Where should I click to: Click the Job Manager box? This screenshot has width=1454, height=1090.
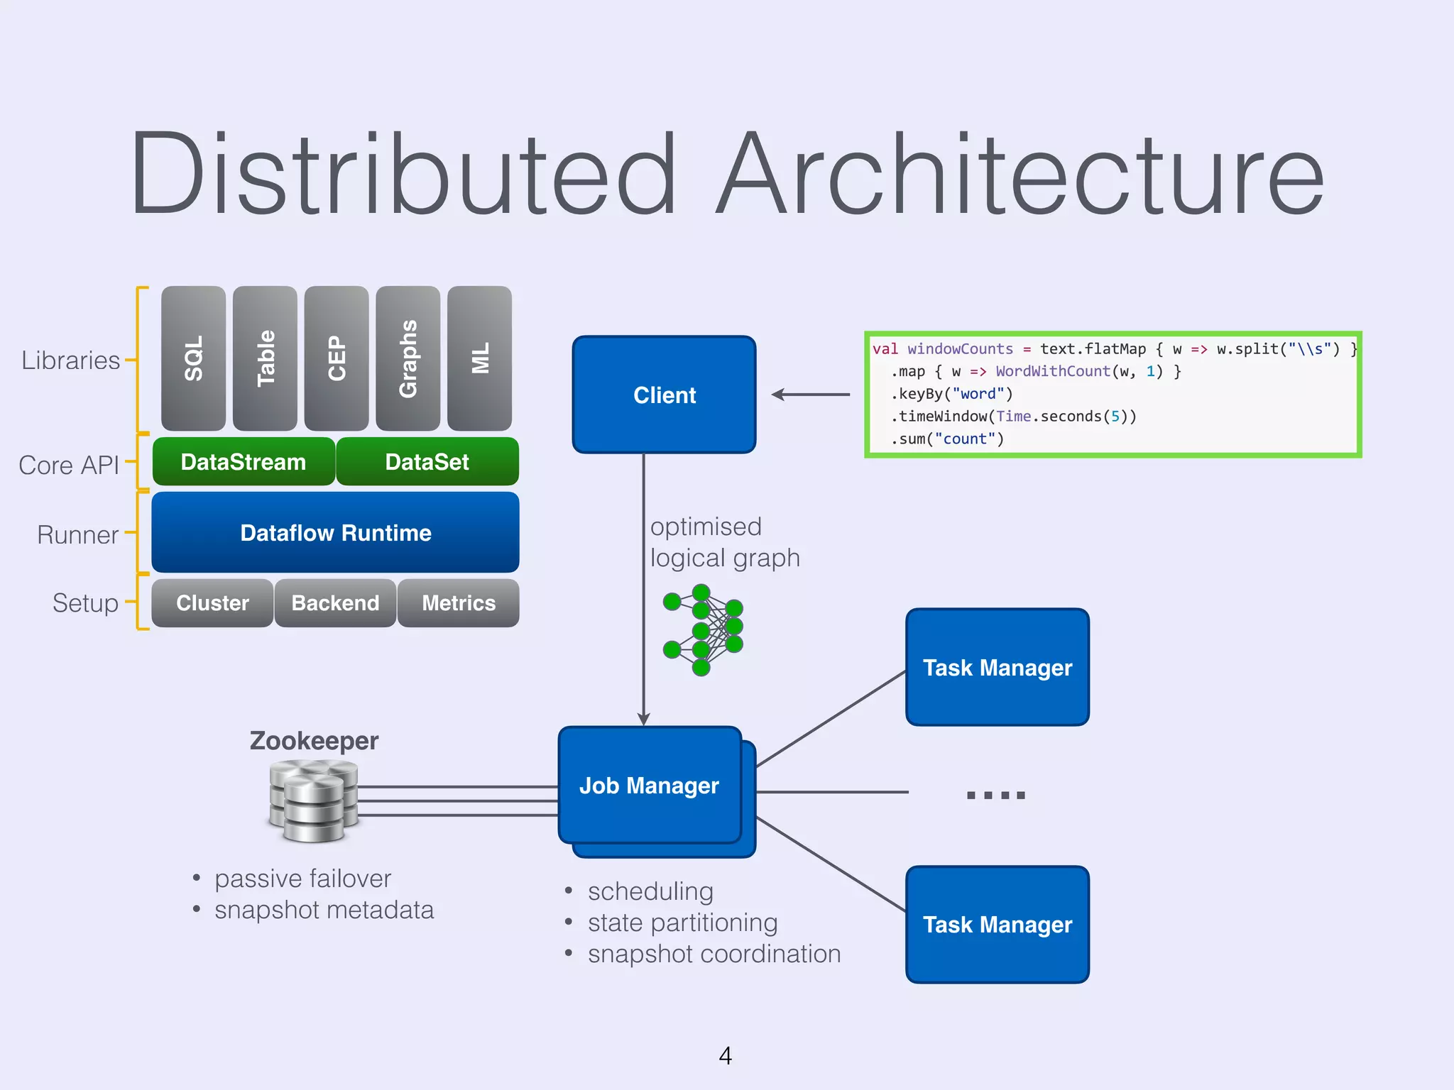point(650,785)
